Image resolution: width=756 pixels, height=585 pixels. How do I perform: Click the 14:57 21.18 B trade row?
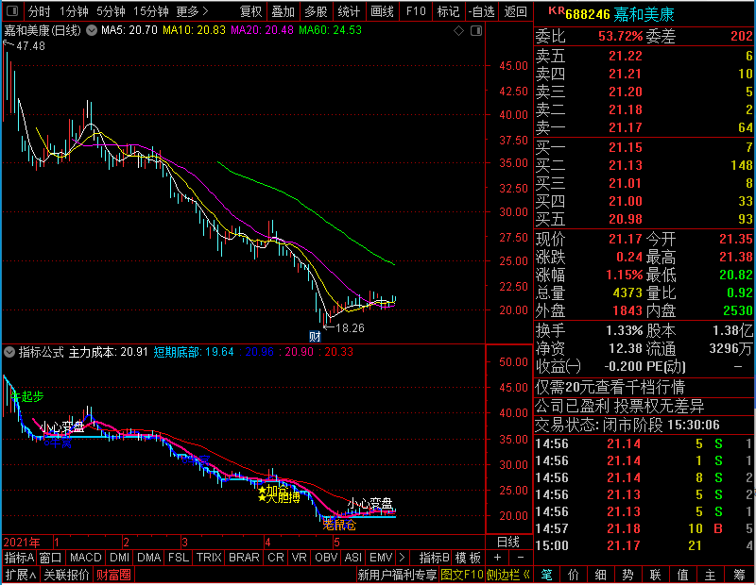point(644,528)
